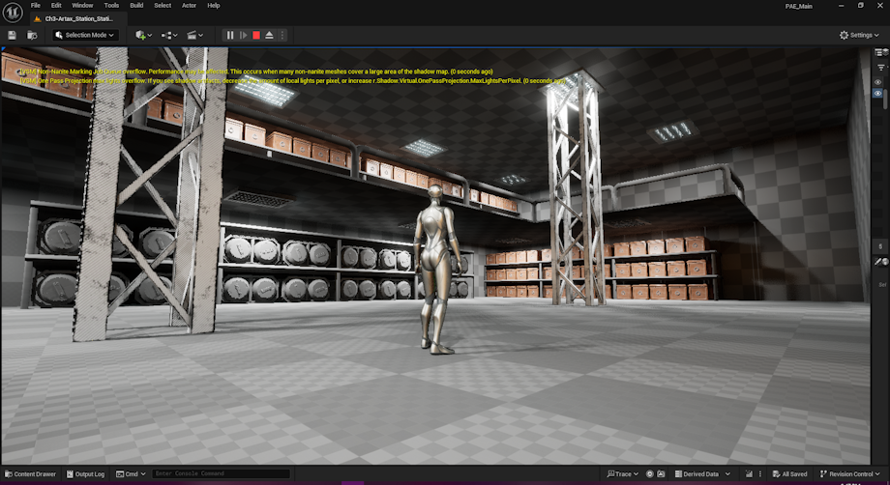Open the Output Log panel
This screenshot has width=890, height=485.
[x=85, y=474]
